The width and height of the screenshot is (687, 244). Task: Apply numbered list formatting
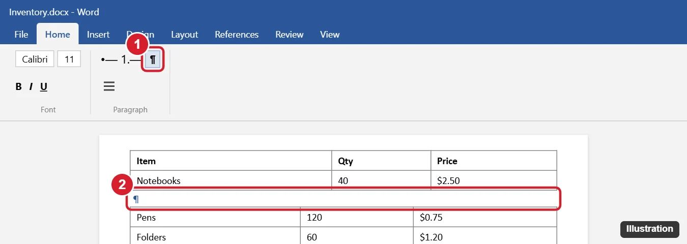click(x=131, y=60)
